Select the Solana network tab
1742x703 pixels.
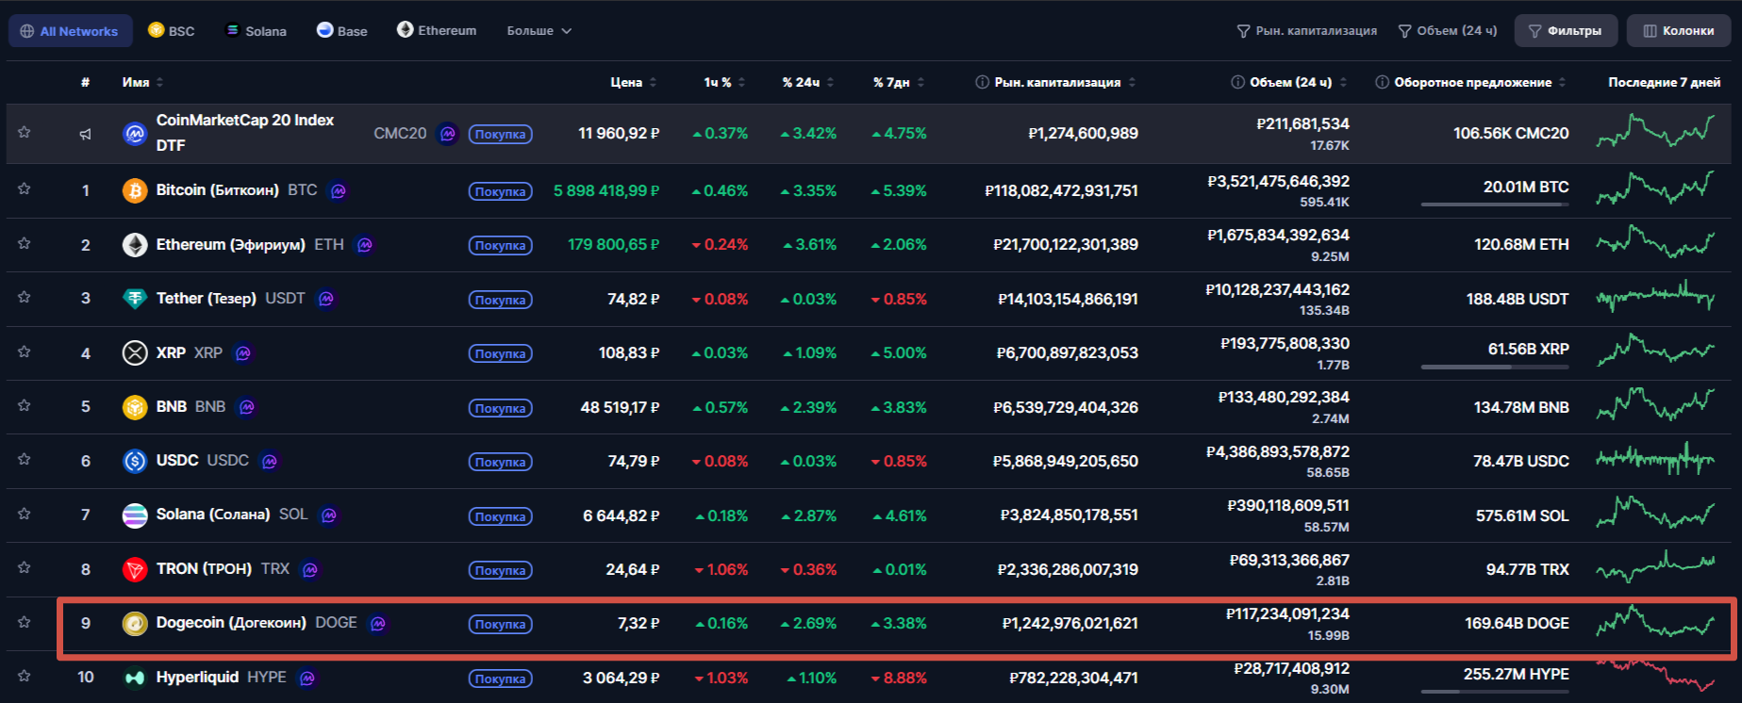257,31
